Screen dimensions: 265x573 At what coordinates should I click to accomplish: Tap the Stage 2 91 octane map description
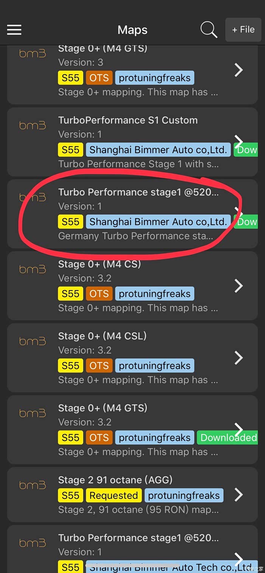(x=138, y=510)
